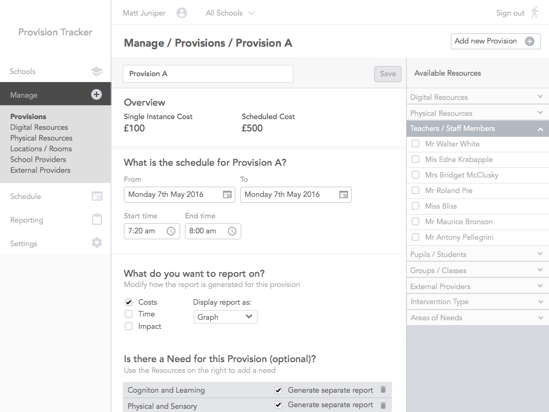This screenshot has width=549, height=412.
Task: Click the Settings gear icon
Action: [97, 243]
